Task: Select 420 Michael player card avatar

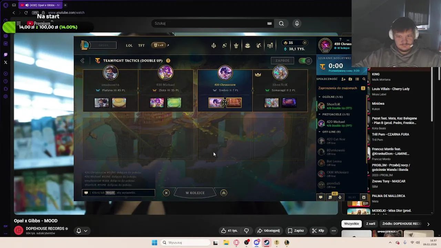Action: coord(166,73)
